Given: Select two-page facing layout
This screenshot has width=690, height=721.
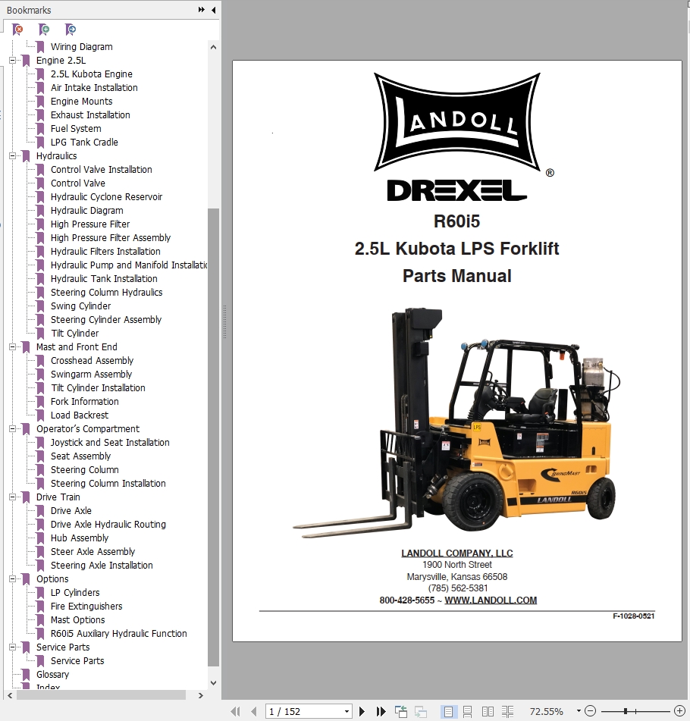Looking at the screenshot, I should coord(488,711).
